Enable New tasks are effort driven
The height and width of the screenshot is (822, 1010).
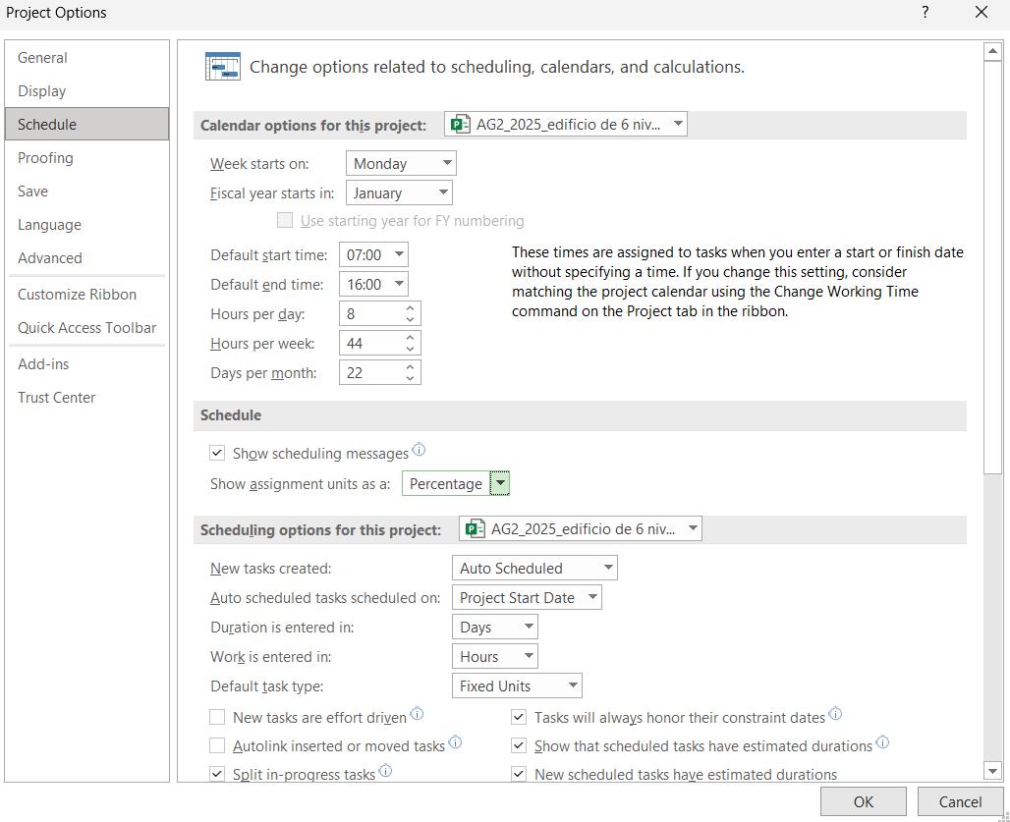point(217,718)
